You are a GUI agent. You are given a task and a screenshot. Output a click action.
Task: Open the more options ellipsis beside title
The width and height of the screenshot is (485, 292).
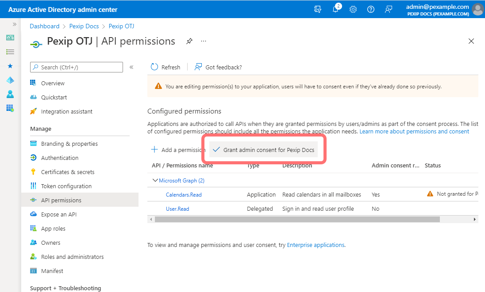(x=204, y=41)
